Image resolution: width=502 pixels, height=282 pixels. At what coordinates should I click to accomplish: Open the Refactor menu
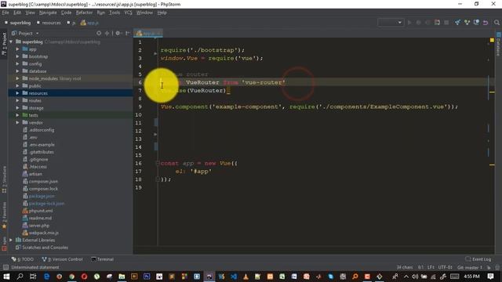click(x=84, y=13)
